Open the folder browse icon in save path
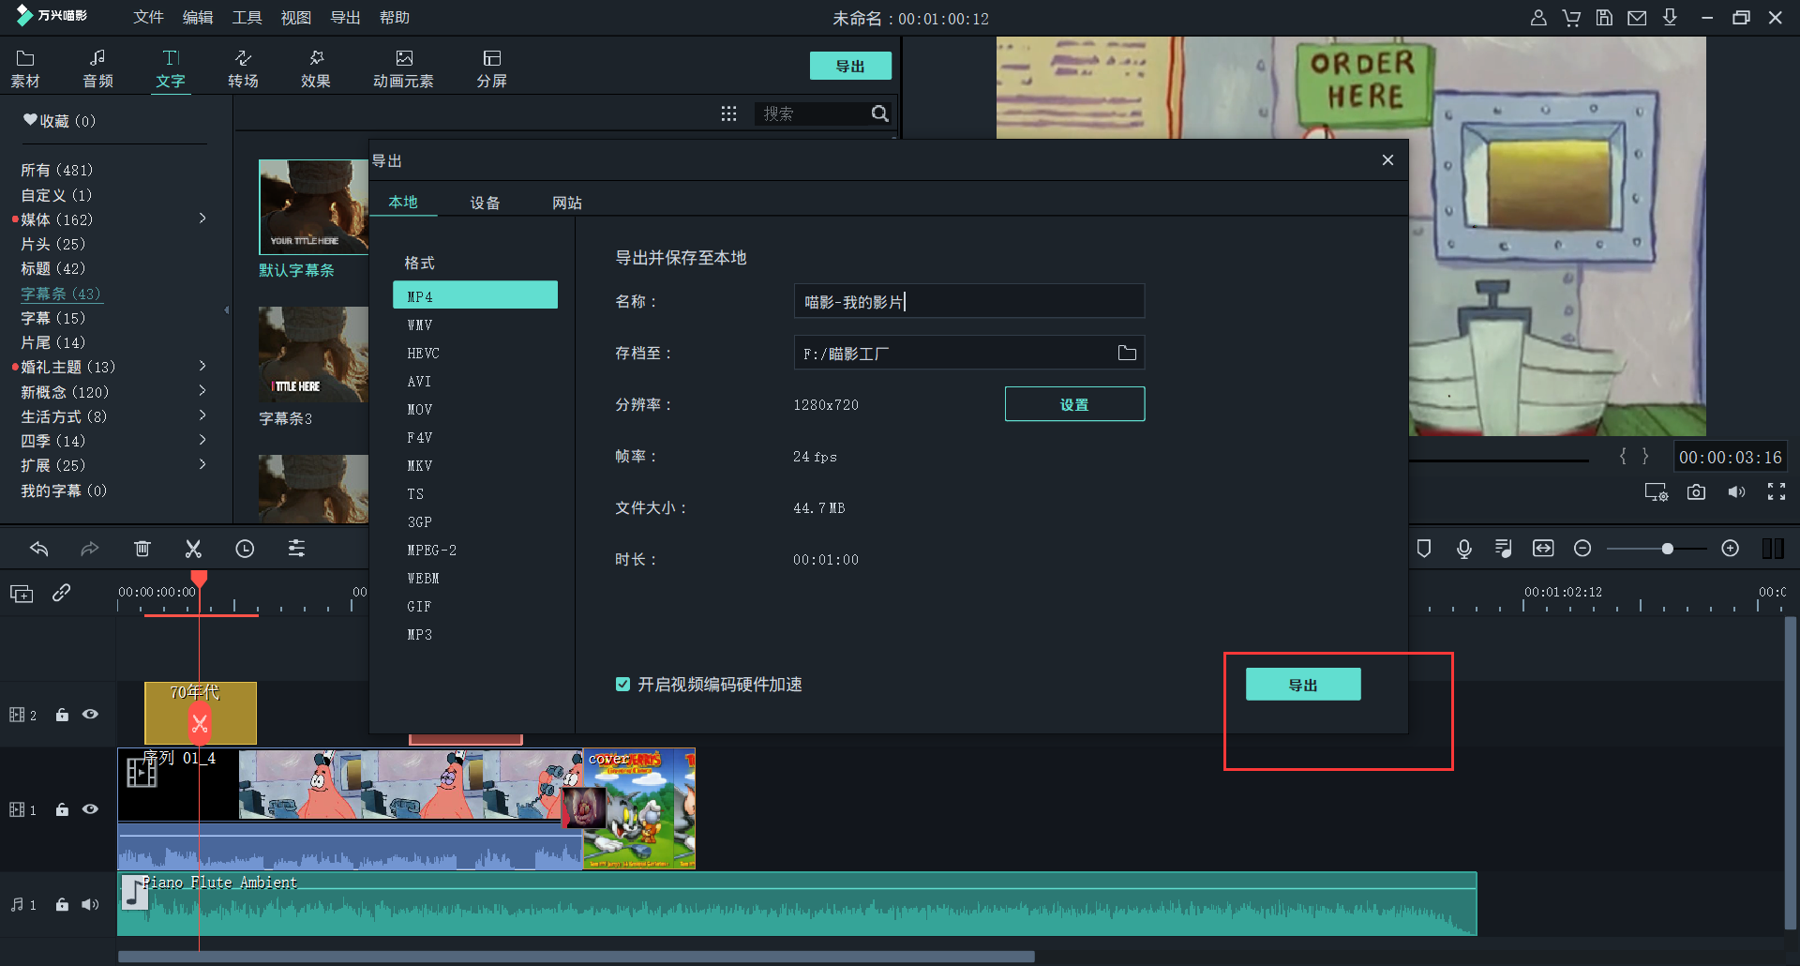1800x966 pixels. pyautogui.click(x=1127, y=353)
